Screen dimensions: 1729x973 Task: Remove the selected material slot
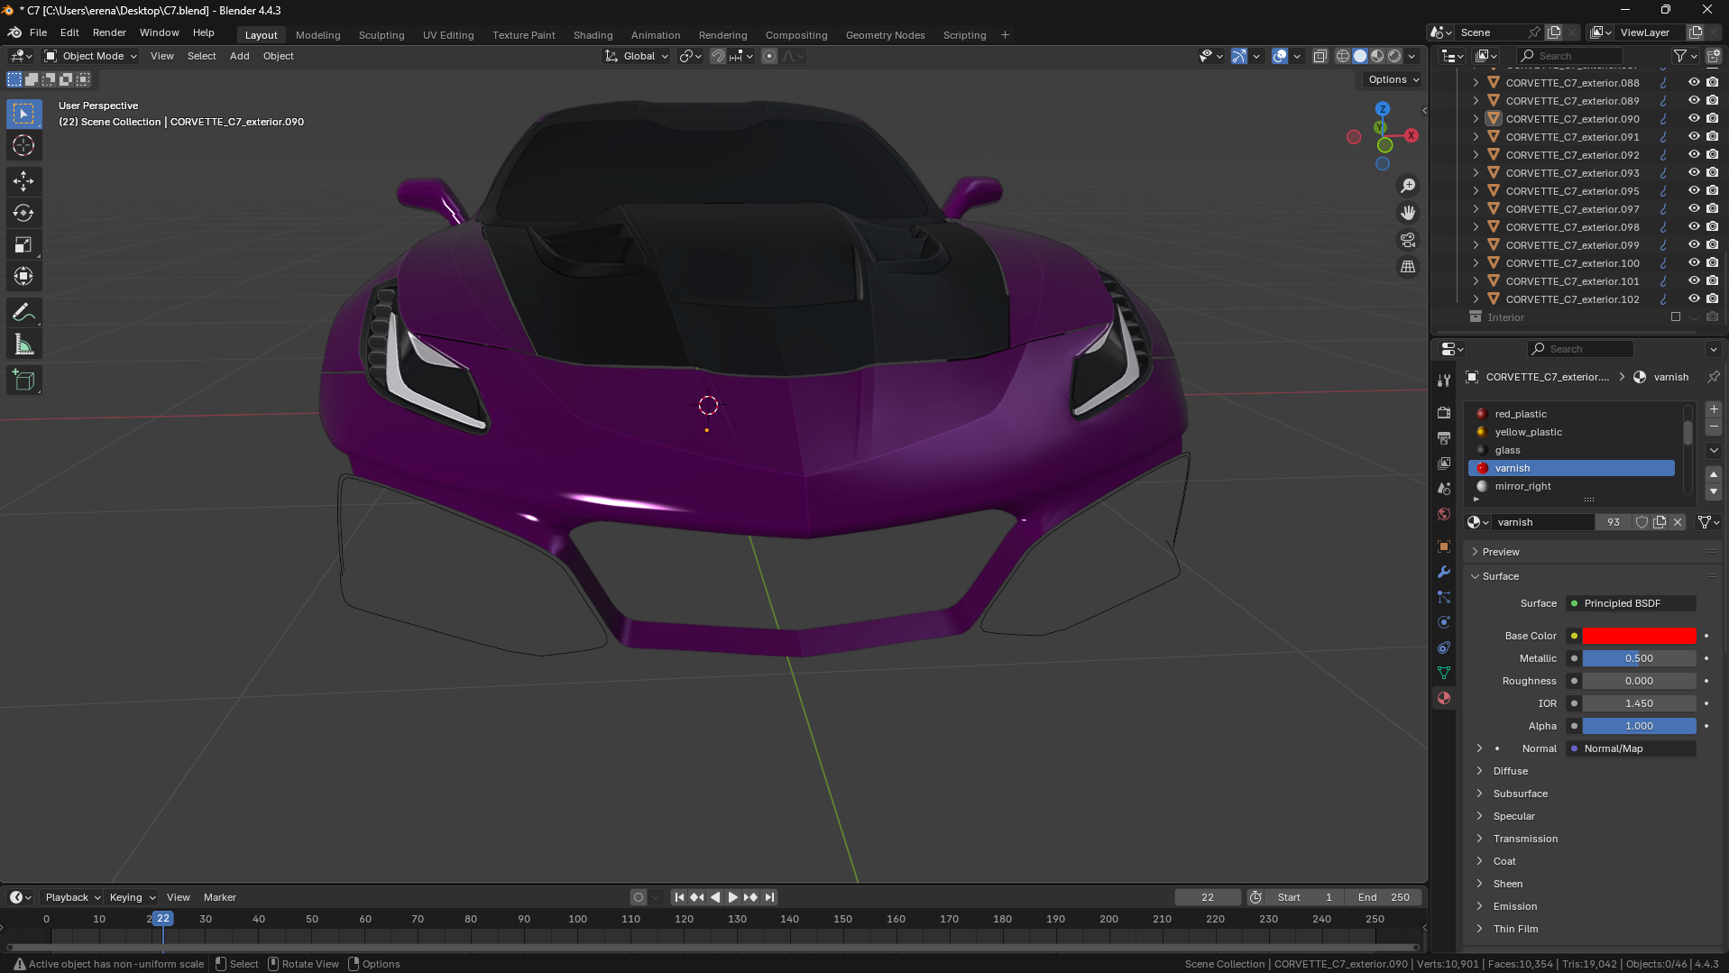click(1714, 427)
